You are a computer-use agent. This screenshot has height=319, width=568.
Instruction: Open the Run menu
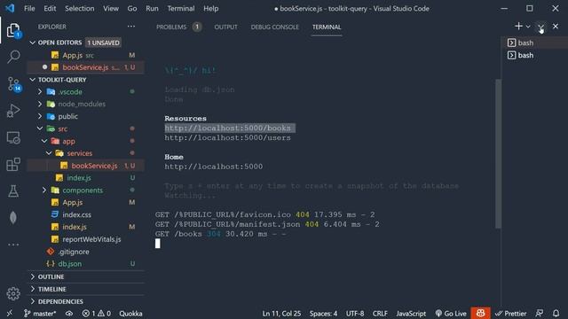(x=152, y=8)
